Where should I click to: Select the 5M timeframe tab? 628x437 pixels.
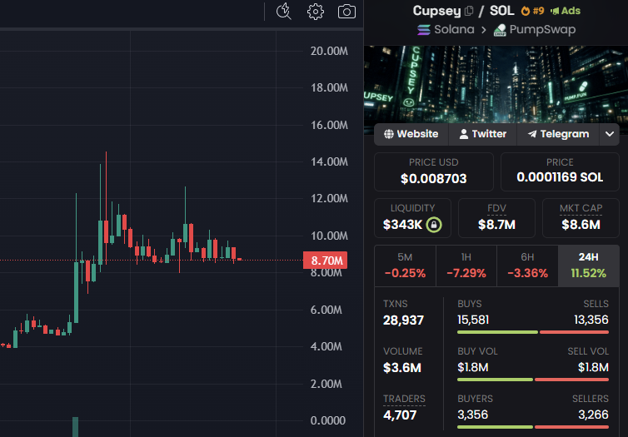click(x=405, y=266)
